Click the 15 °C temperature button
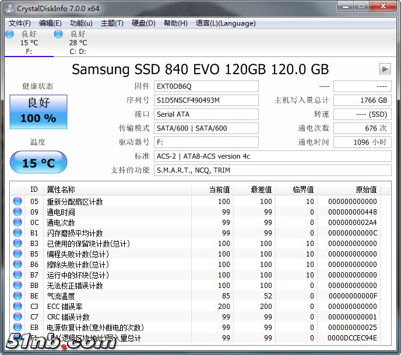Image resolution: width=401 pixels, height=355 pixels. (x=38, y=163)
